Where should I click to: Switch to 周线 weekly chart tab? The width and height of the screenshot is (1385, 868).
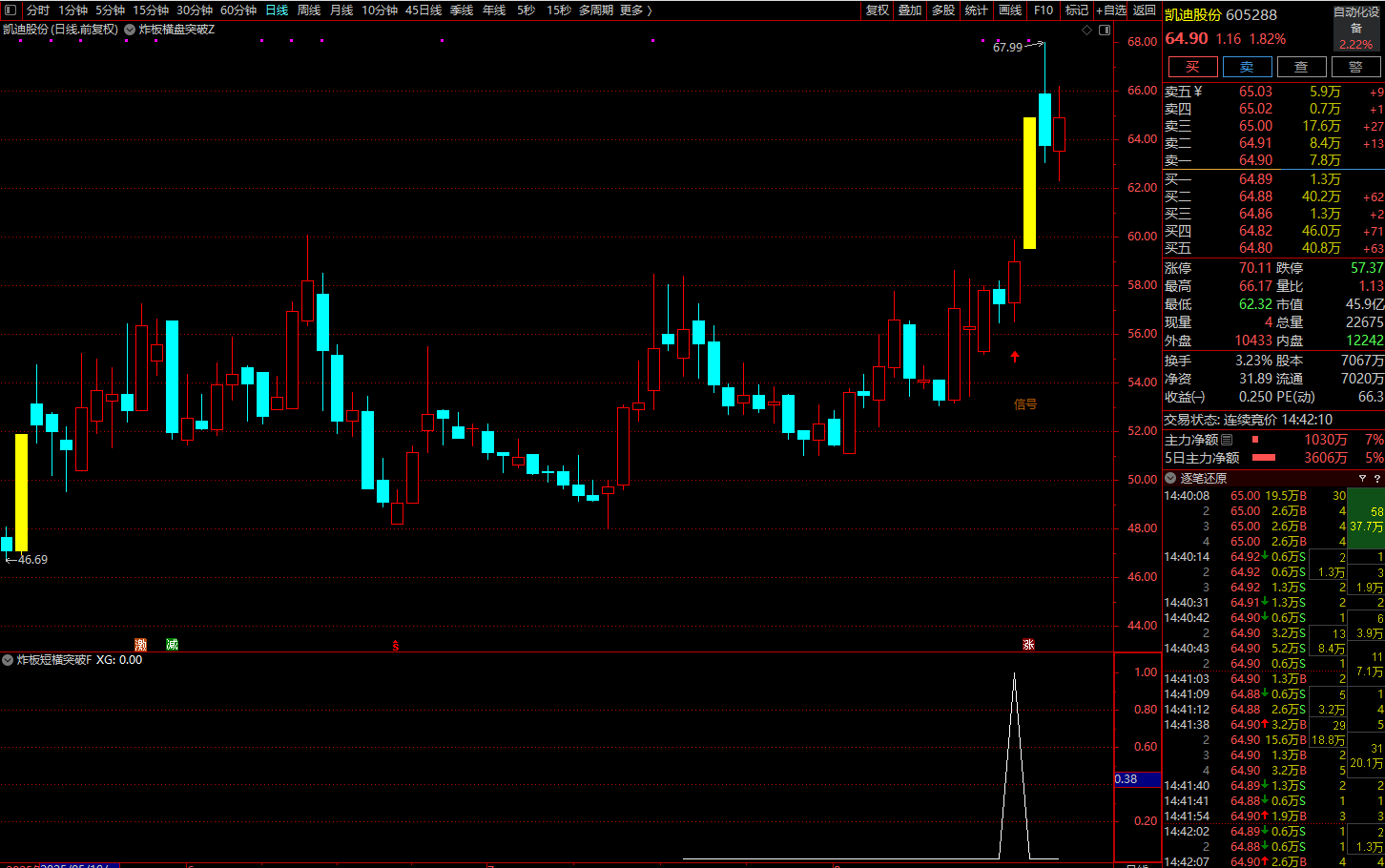(x=308, y=10)
